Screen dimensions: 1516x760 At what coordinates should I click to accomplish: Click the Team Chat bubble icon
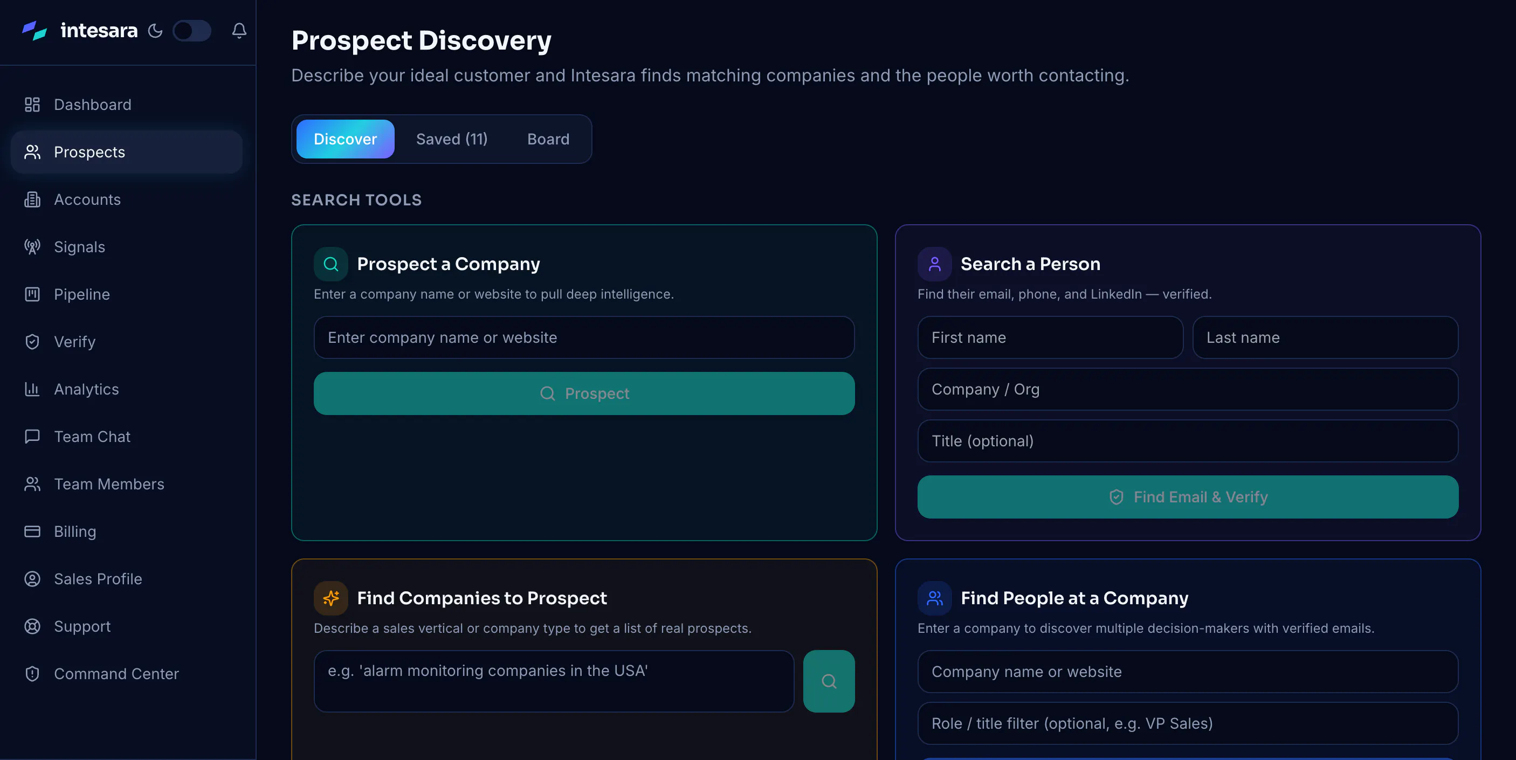pyautogui.click(x=32, y=437)
